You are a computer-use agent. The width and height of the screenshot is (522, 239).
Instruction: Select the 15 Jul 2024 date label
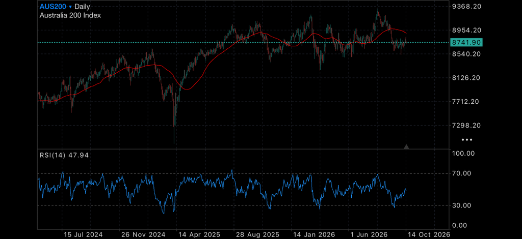[83, 235]
